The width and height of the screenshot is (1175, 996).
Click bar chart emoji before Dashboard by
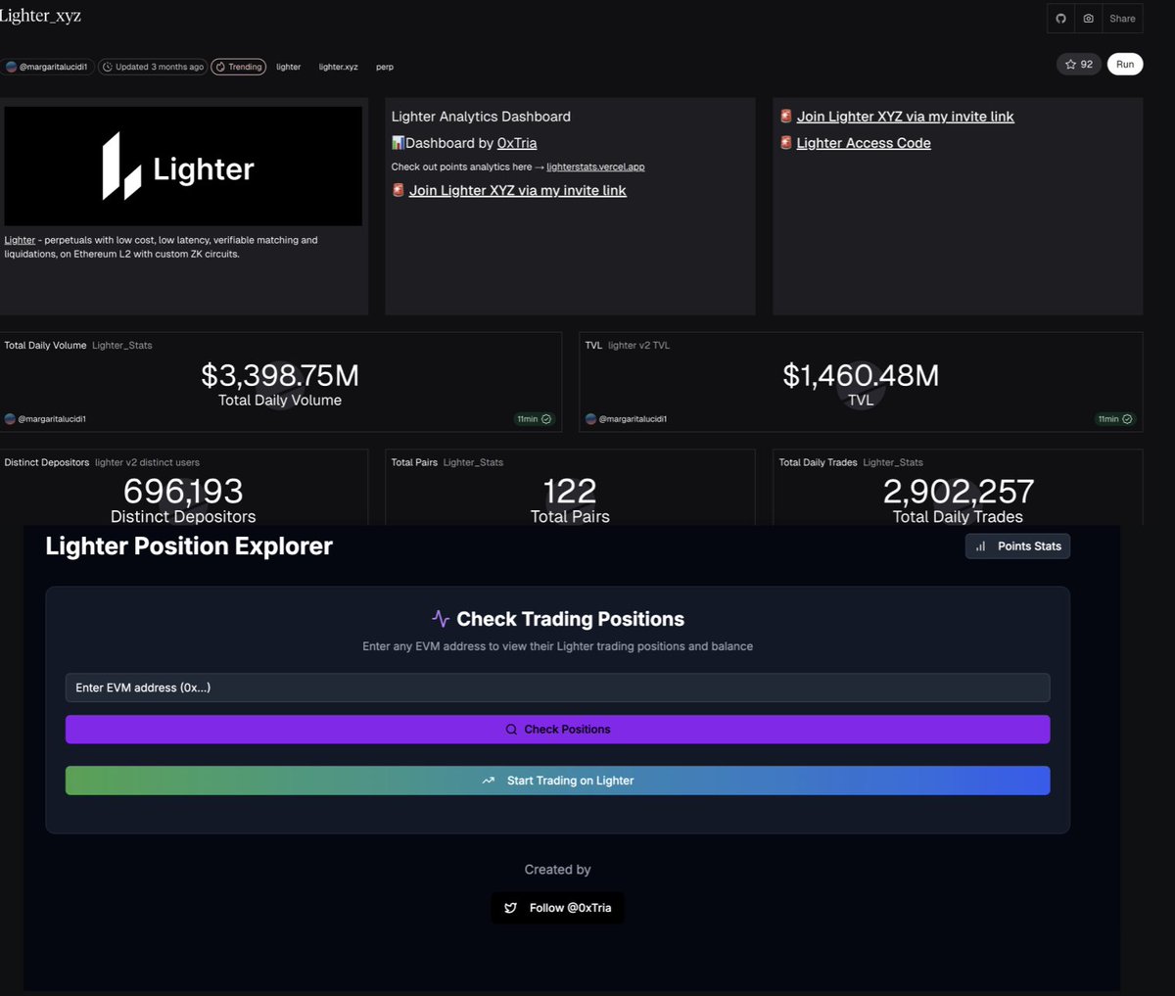pos(398,143)
